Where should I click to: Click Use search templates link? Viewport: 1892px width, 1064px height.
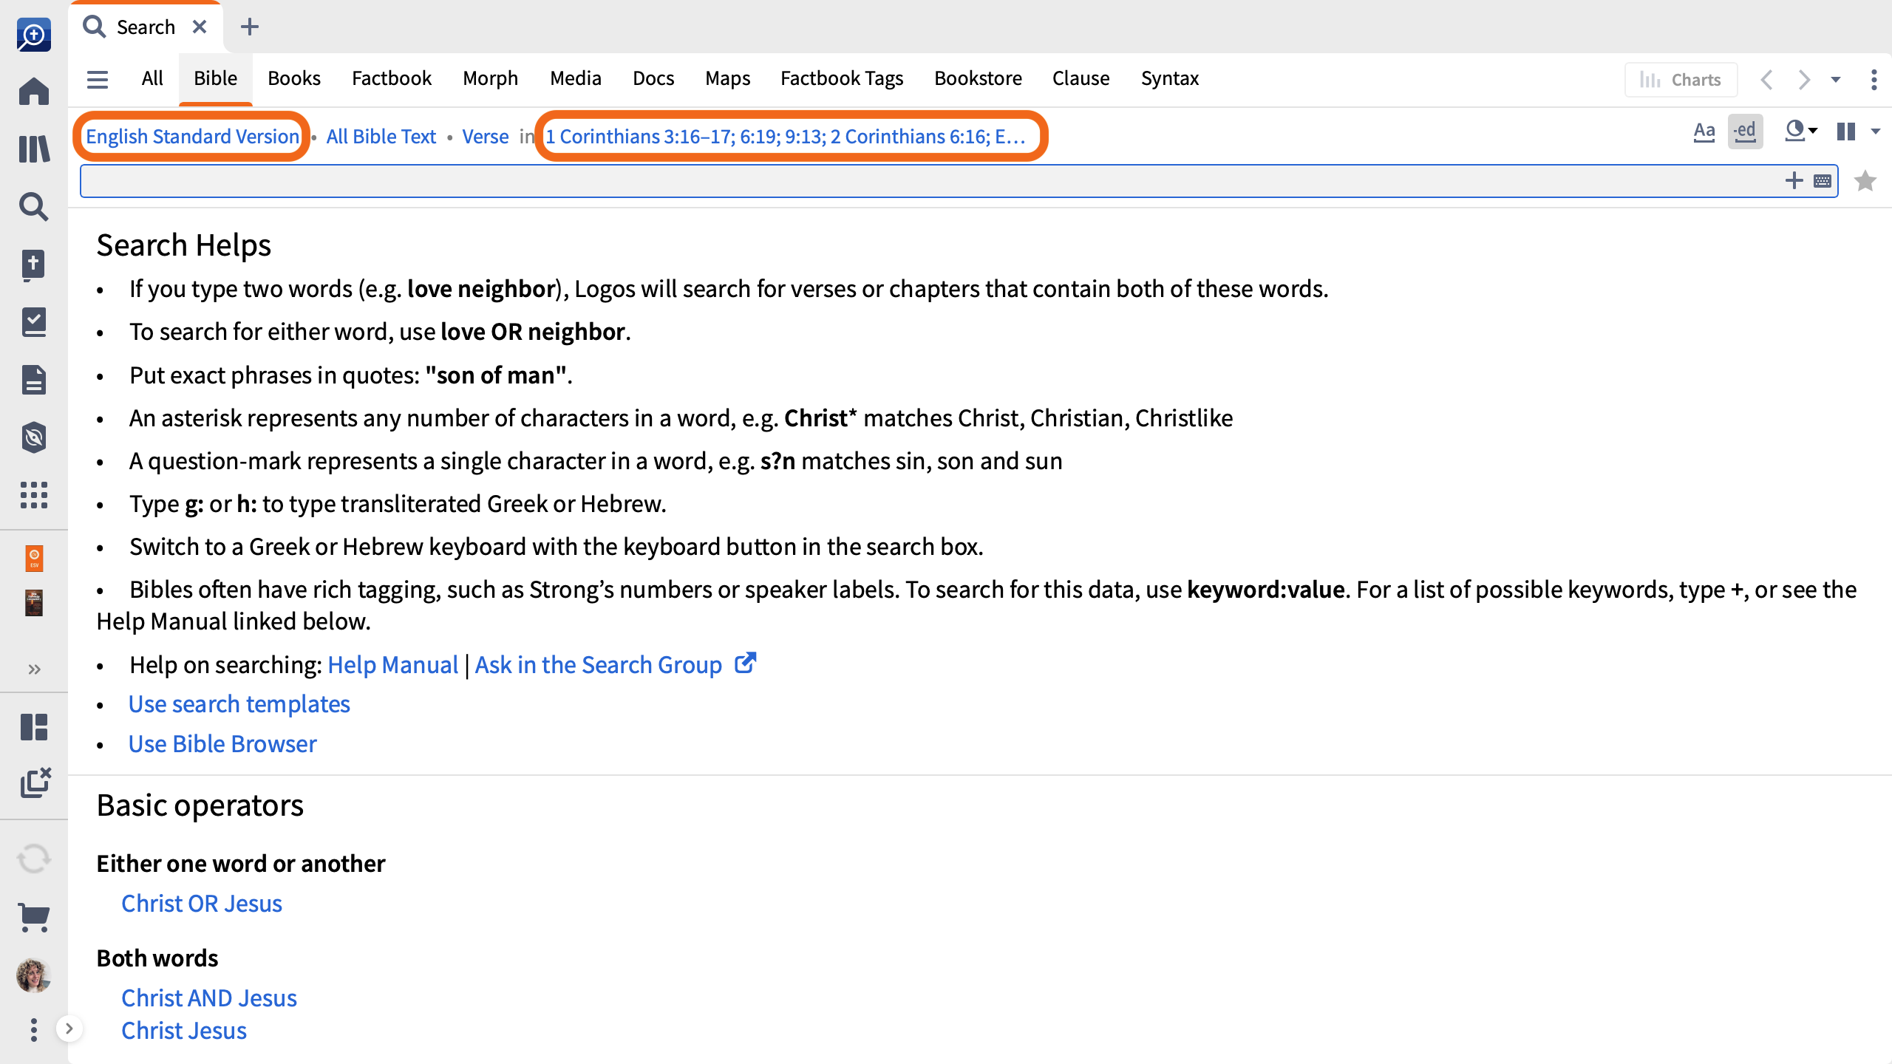click(239, 704)
